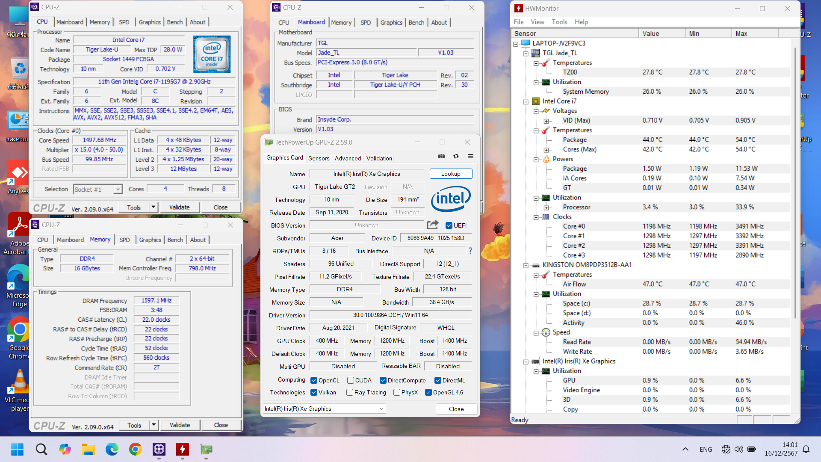The height and width of the screenshot is (462, 821).
Task: Click Validate in the top CPU-Z window
Action: point(179,207)
